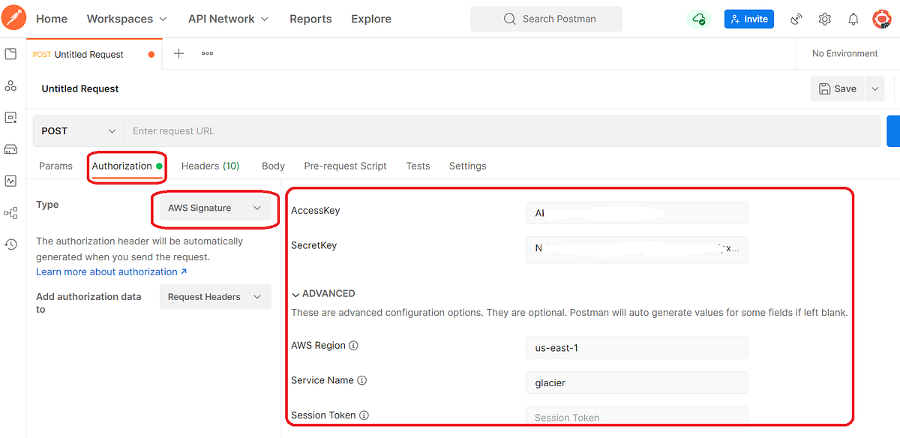Open the POST method dropdown
Screen dimensions: 900x438
[x=77, y=130]
